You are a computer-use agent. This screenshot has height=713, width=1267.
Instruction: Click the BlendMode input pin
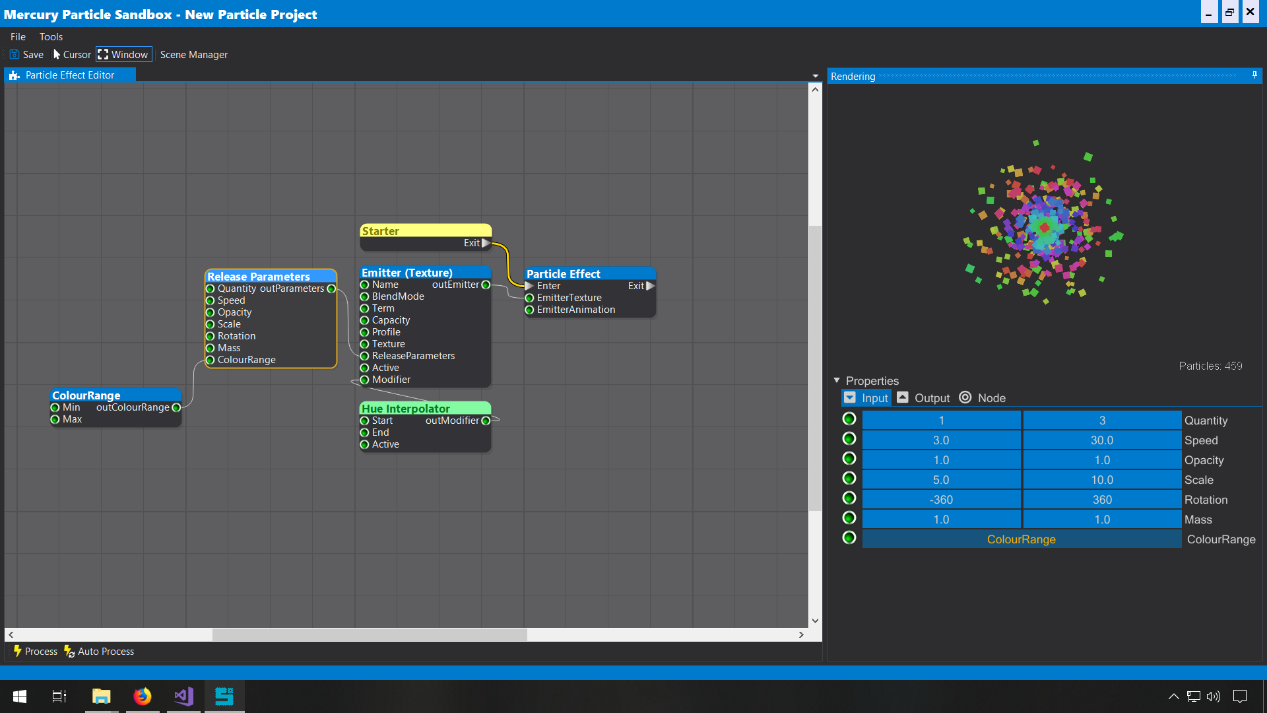pos(364,296)
